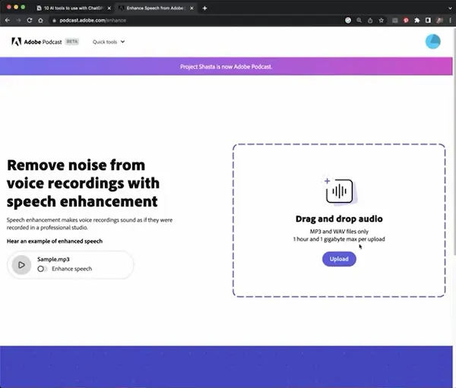Open the Extensions puzzle menu
Viewport: 456px width, 388px height.
(x=417, y=21)
